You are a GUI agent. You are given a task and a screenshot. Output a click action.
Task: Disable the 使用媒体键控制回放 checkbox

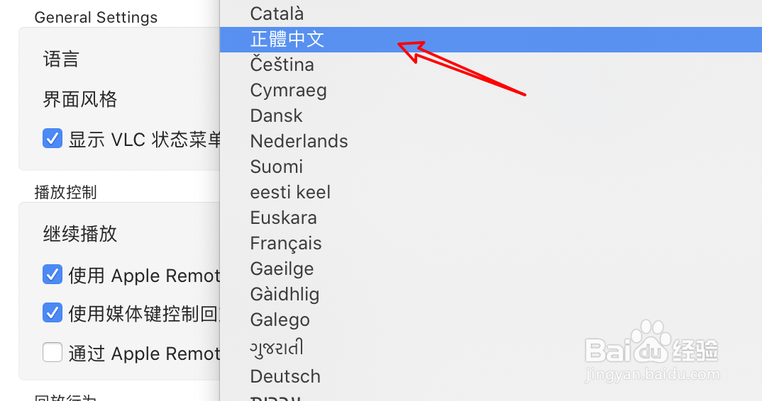point(53,312)
